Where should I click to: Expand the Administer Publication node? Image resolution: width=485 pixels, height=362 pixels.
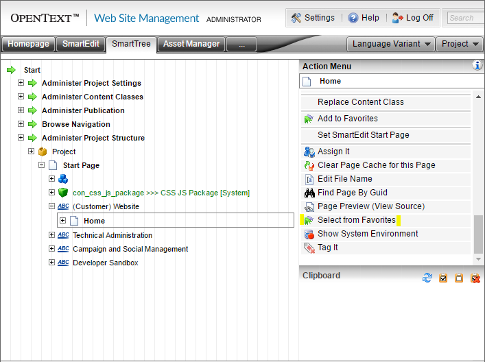pyautogui.click(x=21, y=110)
